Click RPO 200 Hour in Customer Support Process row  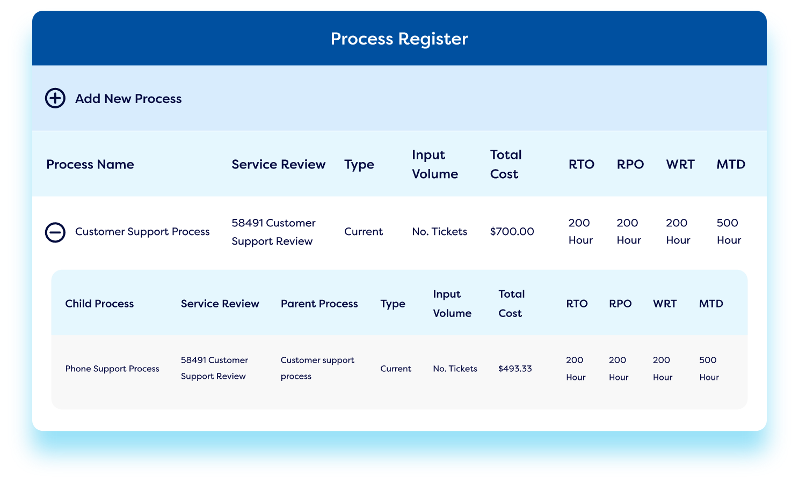coord(629,231)
